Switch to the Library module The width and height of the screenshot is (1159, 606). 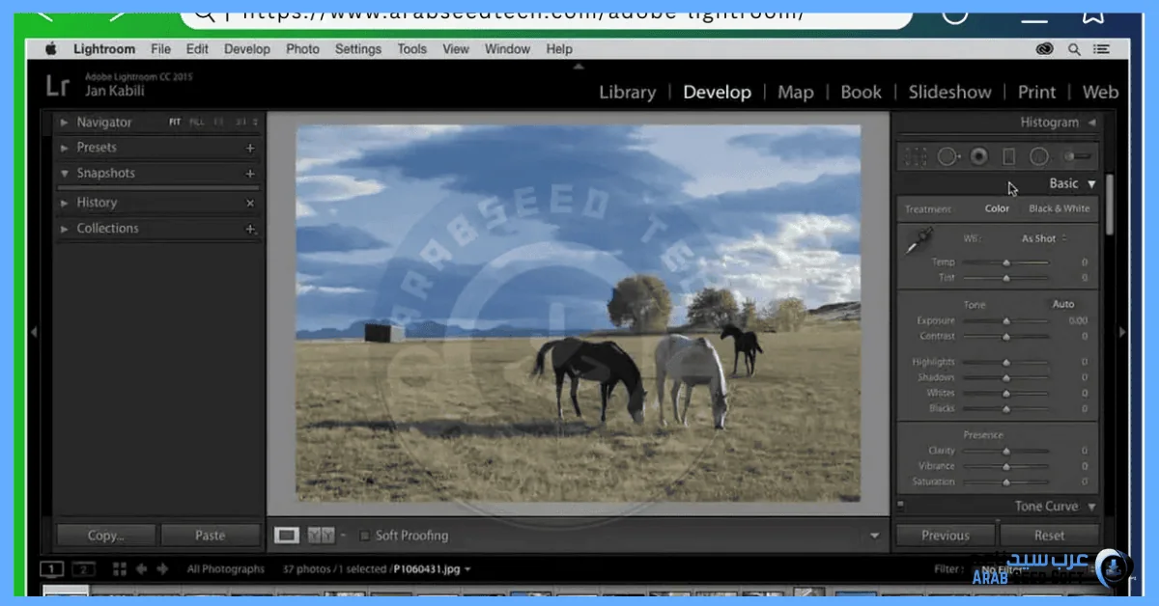(627, 93)
